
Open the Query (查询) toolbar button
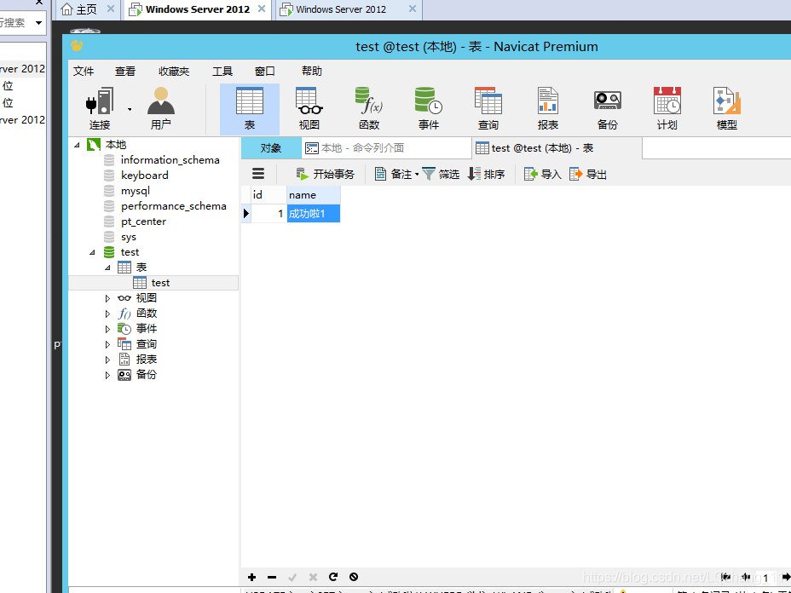point(488,109)
